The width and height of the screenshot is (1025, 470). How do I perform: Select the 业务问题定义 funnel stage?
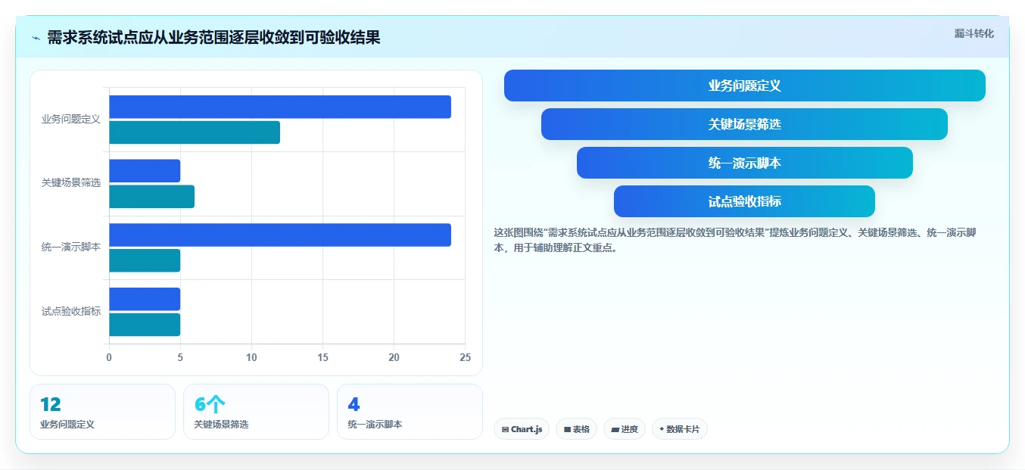click(x=745, y=86)
